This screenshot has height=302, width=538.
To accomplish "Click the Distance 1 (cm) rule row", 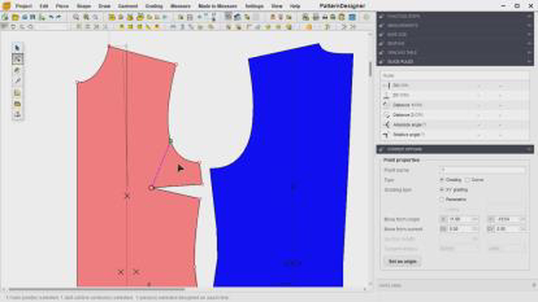I will [455, 105].
